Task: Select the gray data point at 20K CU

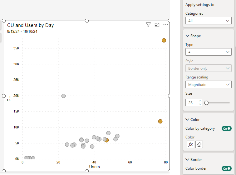Action: tap(63, 96)
